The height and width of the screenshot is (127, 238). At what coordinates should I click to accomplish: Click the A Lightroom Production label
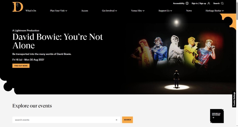pos(26,31)
